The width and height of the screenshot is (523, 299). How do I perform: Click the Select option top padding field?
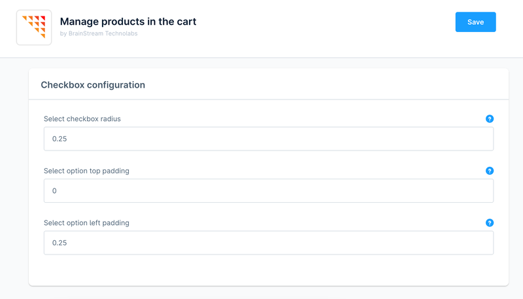click(268, 191)
